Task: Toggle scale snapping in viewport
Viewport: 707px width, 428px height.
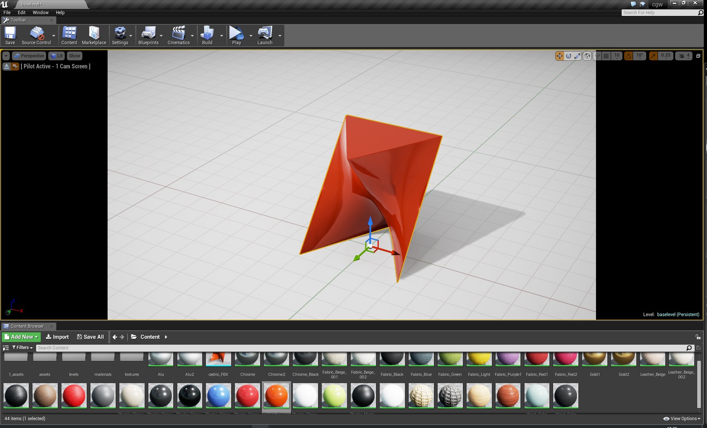Action: tap(653, 56)
